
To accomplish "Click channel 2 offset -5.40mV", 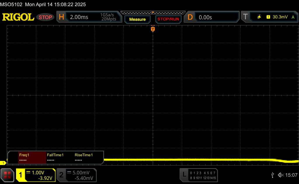I will point(84,178).
